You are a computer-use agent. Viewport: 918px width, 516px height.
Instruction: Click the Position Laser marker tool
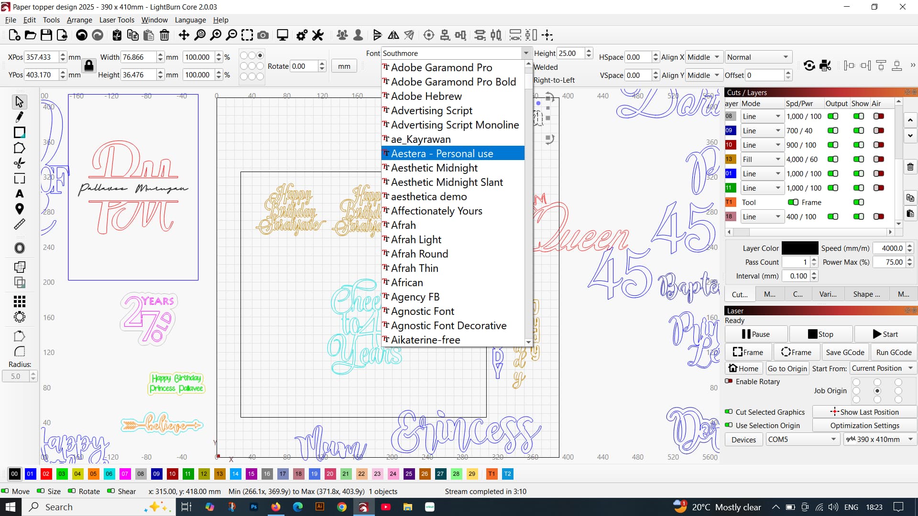(19, 209)
